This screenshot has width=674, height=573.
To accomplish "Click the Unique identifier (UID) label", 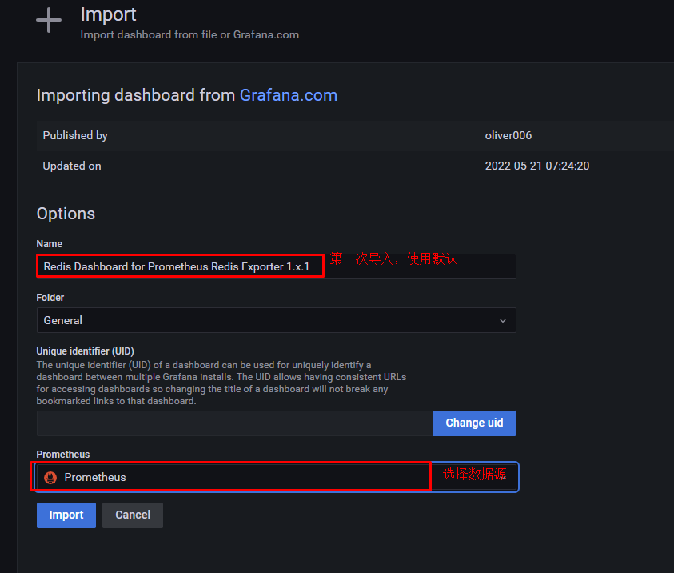I will 85,351.
